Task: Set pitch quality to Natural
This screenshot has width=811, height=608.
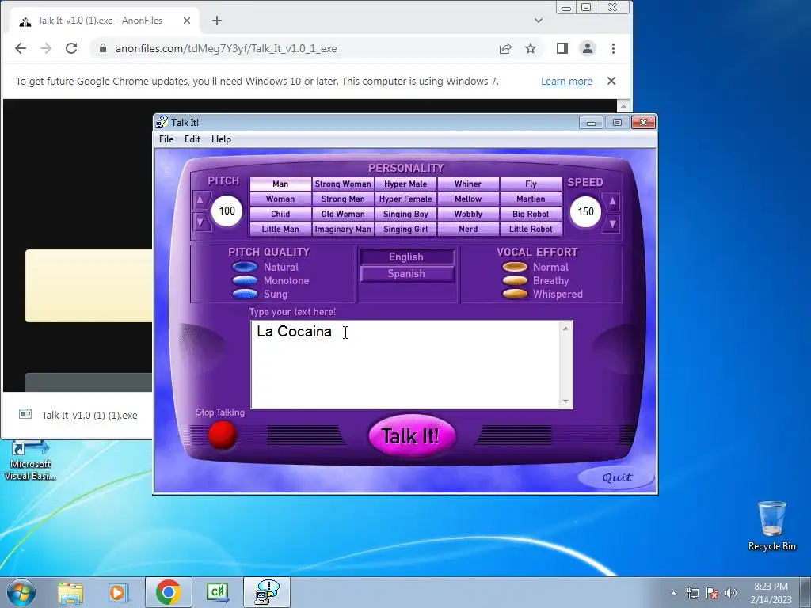Action: coord(245,267)
